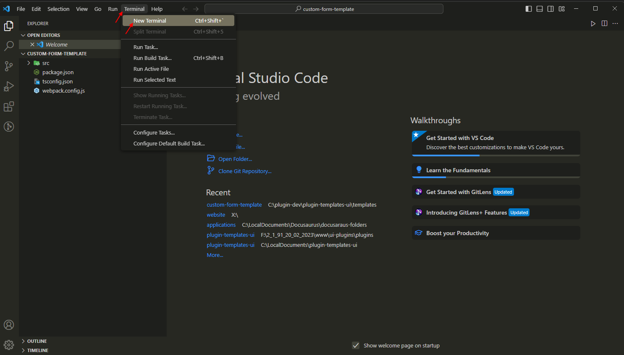This screenshot has width=624, height=355.
Task: Select Run Build Task... menu entry
Action: [x=178, y=58]
